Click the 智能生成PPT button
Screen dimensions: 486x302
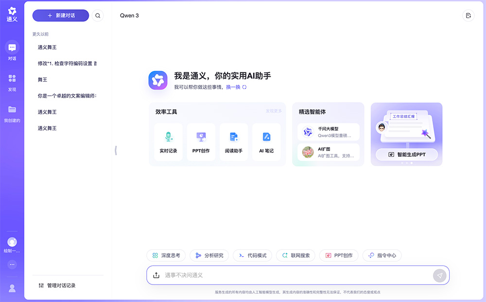(x=407, y=154)
